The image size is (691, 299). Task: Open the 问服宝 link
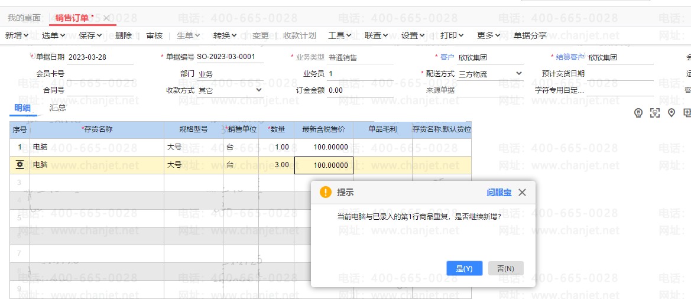(499, 192)
